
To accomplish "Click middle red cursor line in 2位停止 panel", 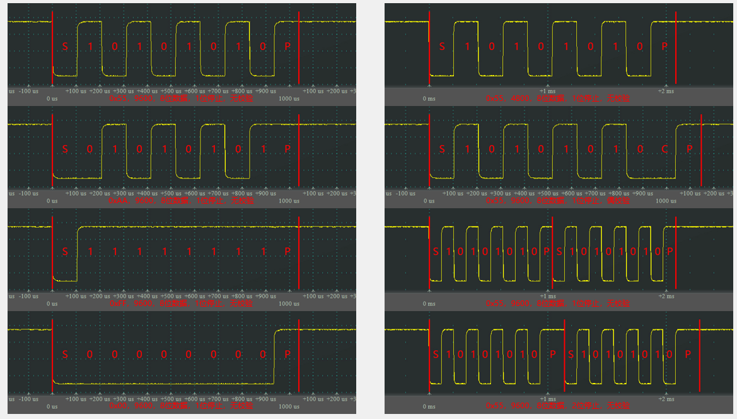I will 564,355.
